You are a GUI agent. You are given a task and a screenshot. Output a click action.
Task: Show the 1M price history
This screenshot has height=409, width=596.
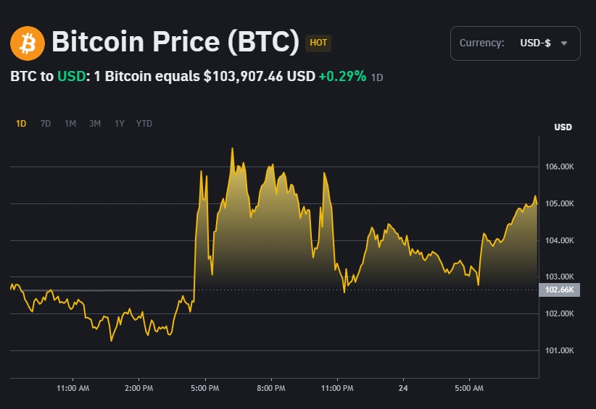(x=70, y=124)
